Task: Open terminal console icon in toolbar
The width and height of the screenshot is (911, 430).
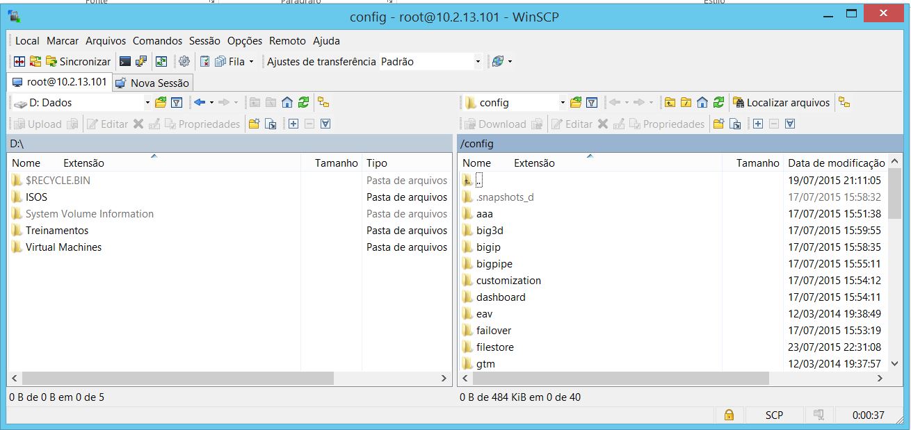Action: pos(125,61)
